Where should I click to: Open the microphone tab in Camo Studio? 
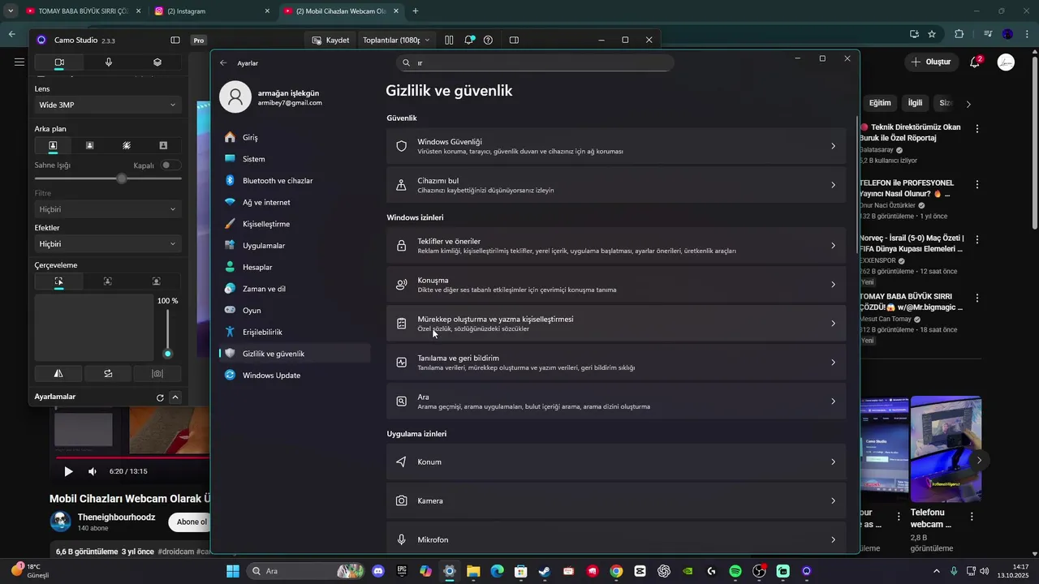109,62
